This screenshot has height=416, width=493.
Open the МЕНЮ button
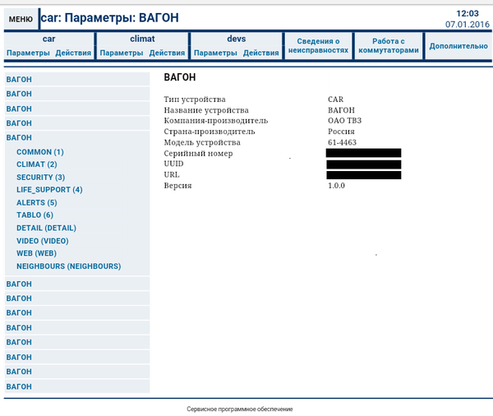21,19
